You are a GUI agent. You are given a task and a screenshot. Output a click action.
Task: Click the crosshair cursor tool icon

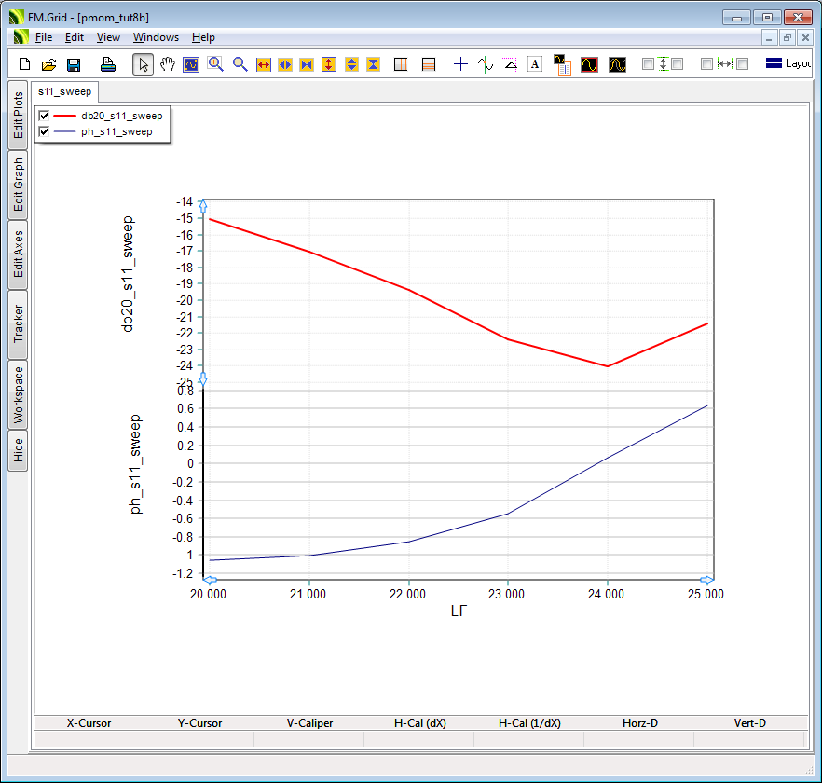460,64
